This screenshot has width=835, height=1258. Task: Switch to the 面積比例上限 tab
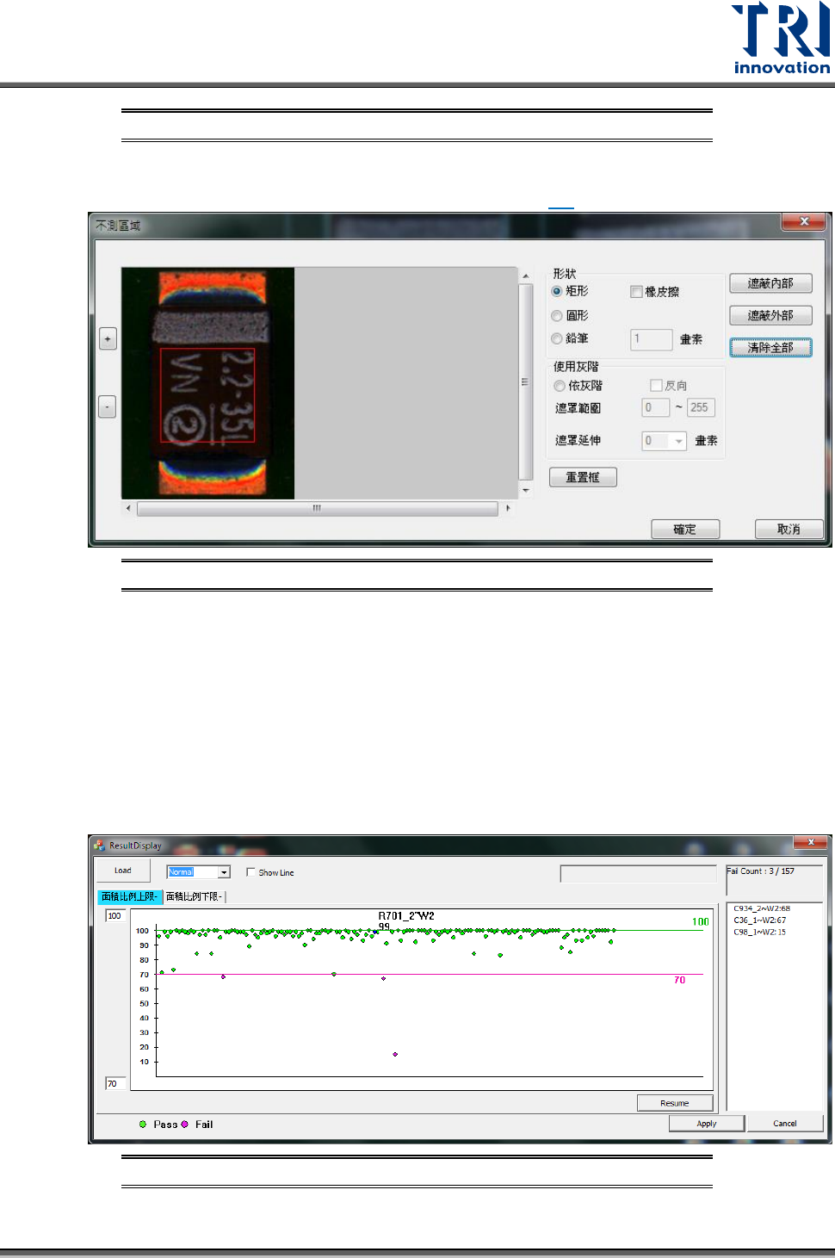130,896
